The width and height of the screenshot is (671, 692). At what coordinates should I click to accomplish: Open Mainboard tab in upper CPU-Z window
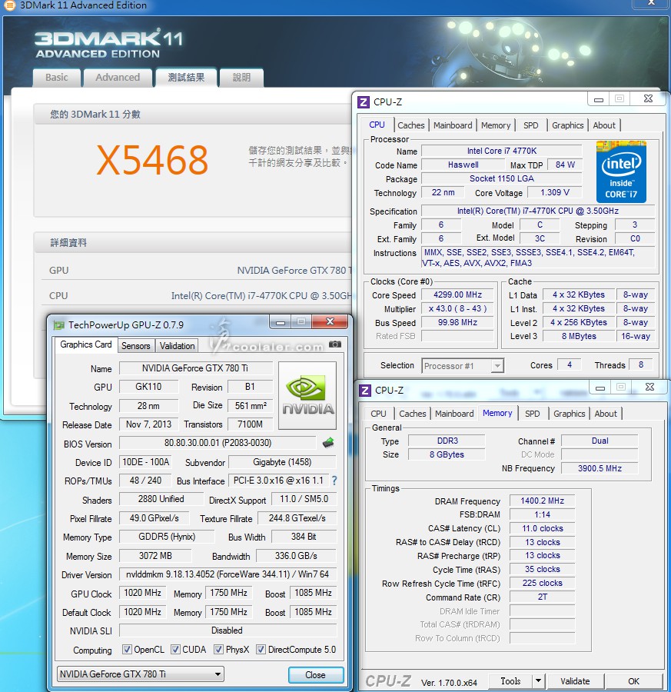pos(453,125)
